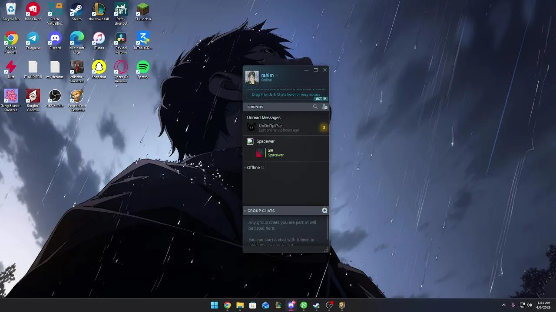Select the Steam desktop shortcut
Image resolution: width=556 pixels, height=312 pixels.
click(77, 12)
